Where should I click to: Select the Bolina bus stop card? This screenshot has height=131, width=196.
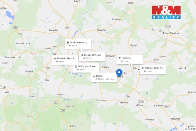104,77
